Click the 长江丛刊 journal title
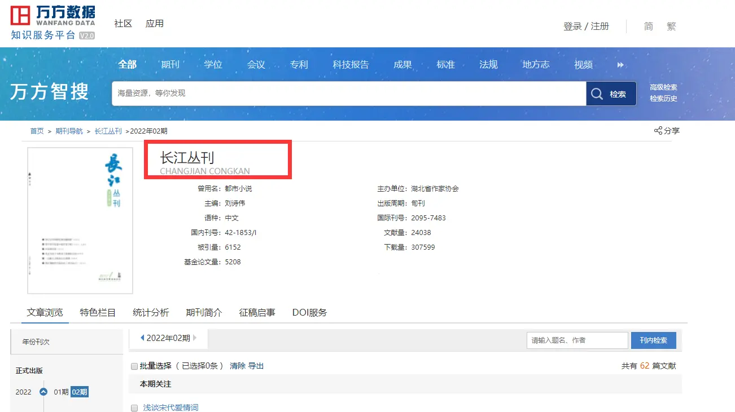This screenshot has height=412, width=735. tap(187, 157)
